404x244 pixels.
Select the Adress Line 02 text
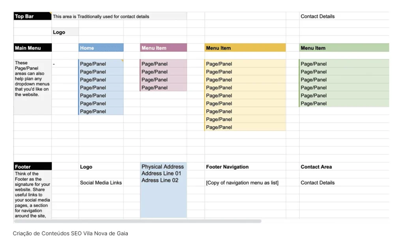click(160, 180)
